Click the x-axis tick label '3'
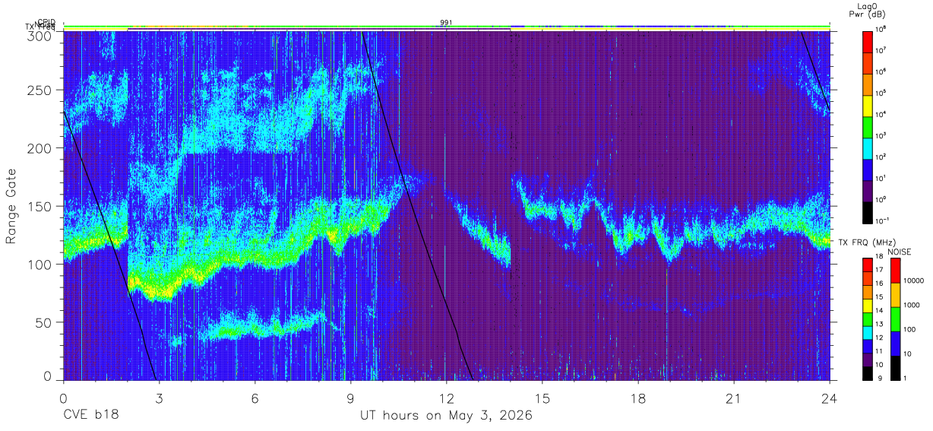 (x=159, y=398)
